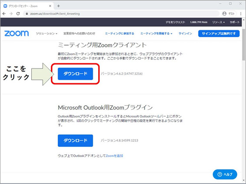
Task: Download the Outlook Zoom plugin
Action: click(x=75, y=140)
